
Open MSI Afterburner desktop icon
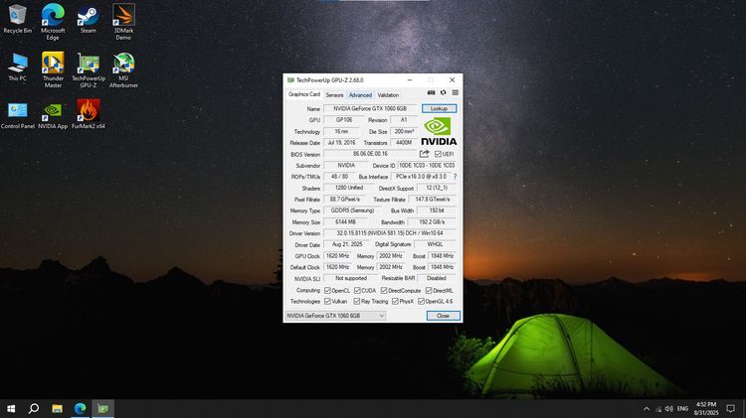(123, 65)
